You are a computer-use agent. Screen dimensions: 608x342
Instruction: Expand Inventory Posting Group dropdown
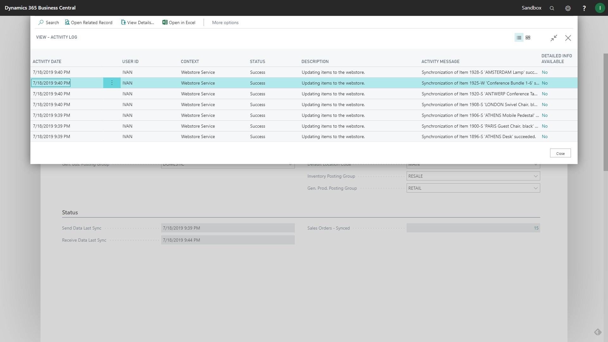[535, 176]
